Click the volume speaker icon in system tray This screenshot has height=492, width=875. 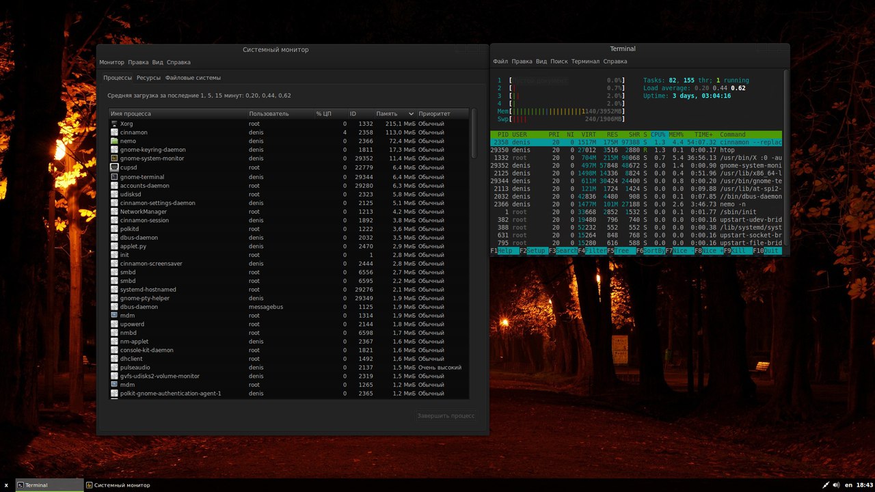[835, 485]
